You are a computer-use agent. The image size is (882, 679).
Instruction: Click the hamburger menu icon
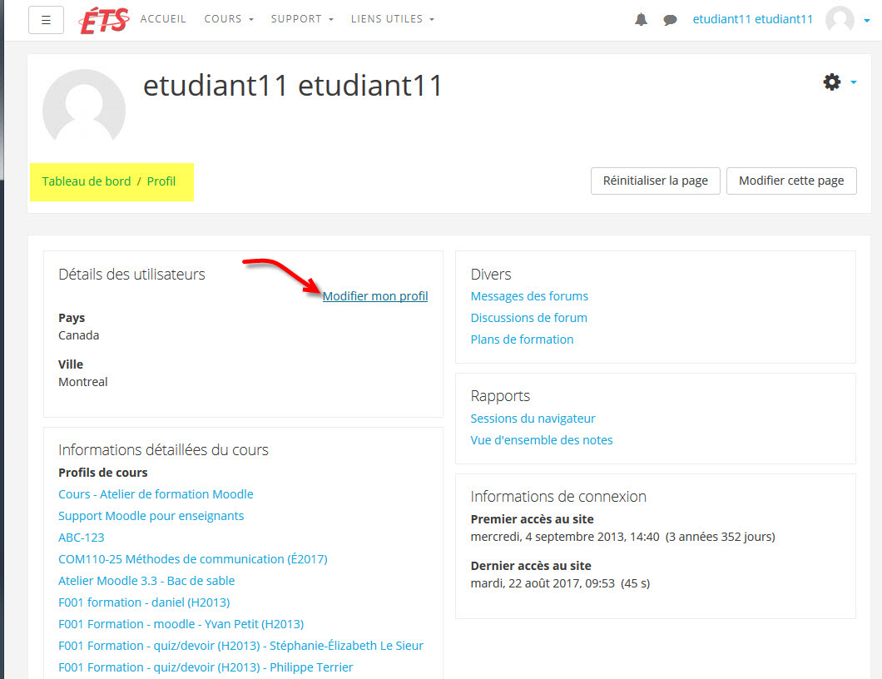pos(46,20)
